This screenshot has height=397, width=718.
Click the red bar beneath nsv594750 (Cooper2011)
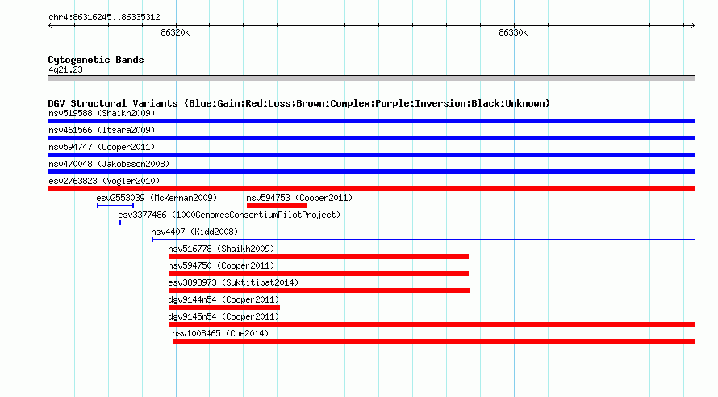tap(319, 274)
